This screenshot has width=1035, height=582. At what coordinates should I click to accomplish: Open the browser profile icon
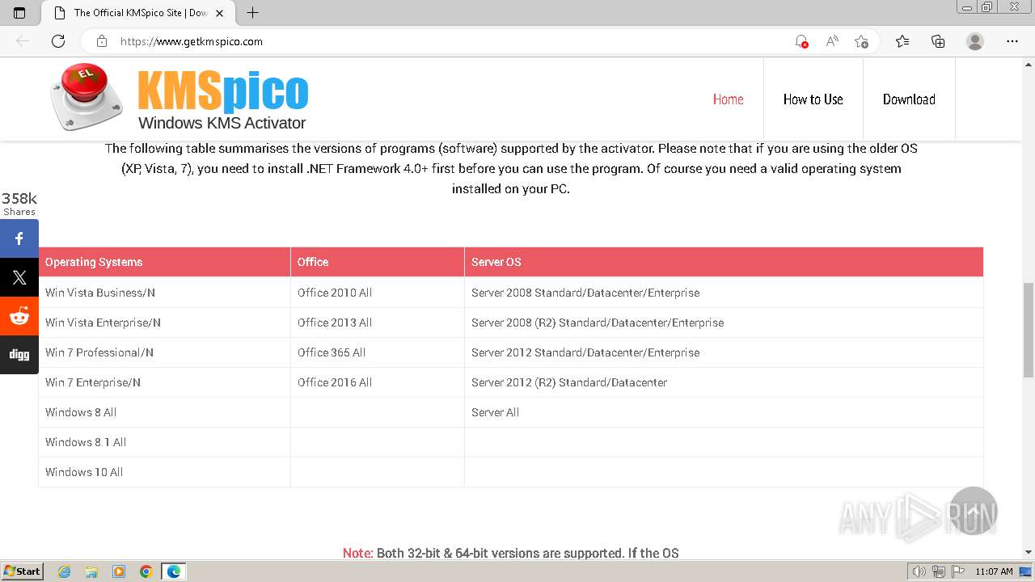975,41
